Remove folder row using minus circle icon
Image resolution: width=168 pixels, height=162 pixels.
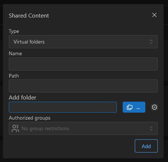[154, 107]
